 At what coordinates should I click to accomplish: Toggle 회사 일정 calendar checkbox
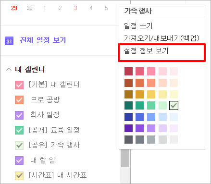click(19, 115)
